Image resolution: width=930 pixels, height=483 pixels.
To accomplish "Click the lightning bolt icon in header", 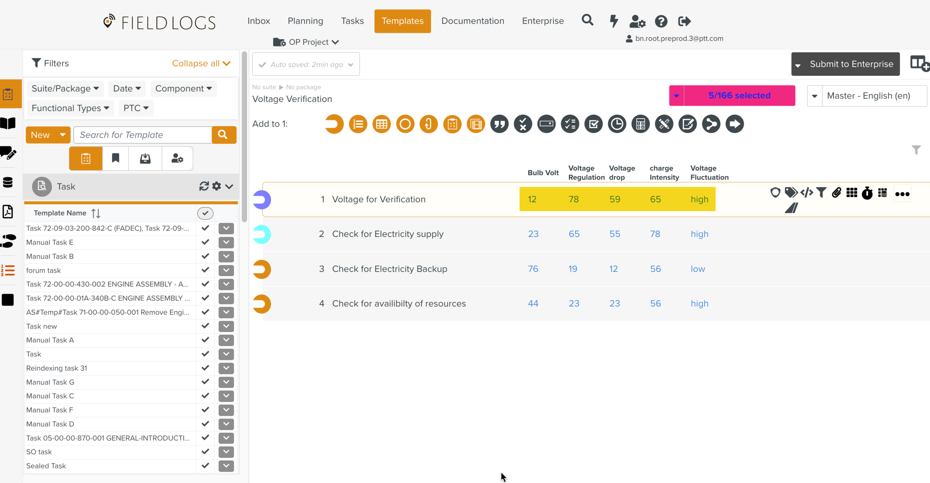I will pyautogui.click(x=614, y=21).
